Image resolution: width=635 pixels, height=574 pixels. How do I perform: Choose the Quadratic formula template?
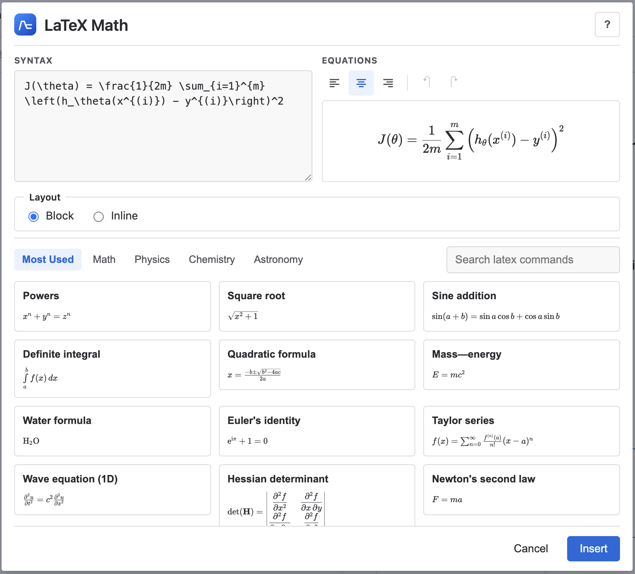pyautogui.click(x=317, y=365)
